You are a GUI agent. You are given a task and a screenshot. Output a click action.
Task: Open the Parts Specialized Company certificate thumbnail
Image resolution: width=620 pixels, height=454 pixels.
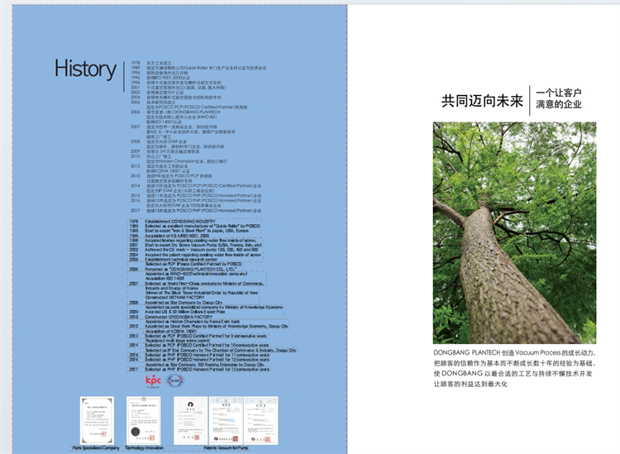(x=97, y=420)
